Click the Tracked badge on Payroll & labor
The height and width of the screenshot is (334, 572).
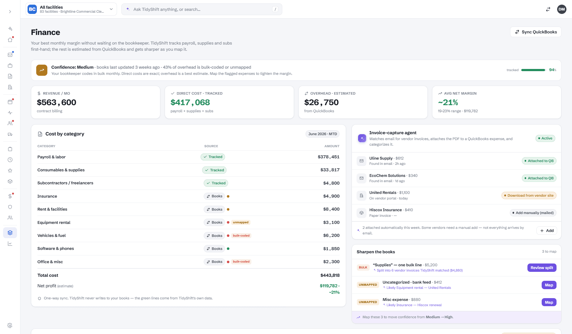tap(213, 157)
